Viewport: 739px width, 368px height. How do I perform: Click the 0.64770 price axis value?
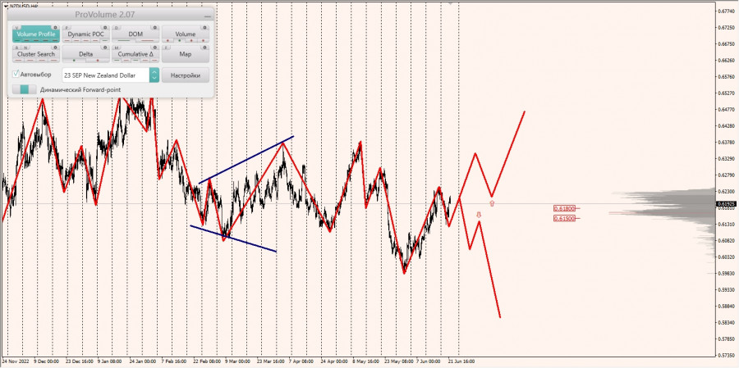point(727,110)
